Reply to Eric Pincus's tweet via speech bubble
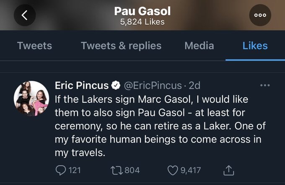The width and height of the screenshot is (285, 185). click(x=61, y=170)
